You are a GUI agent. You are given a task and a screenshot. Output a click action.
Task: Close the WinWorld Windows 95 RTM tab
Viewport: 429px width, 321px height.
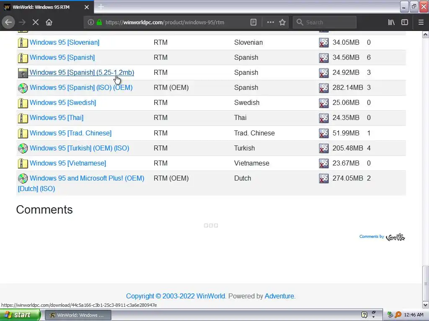86,7
